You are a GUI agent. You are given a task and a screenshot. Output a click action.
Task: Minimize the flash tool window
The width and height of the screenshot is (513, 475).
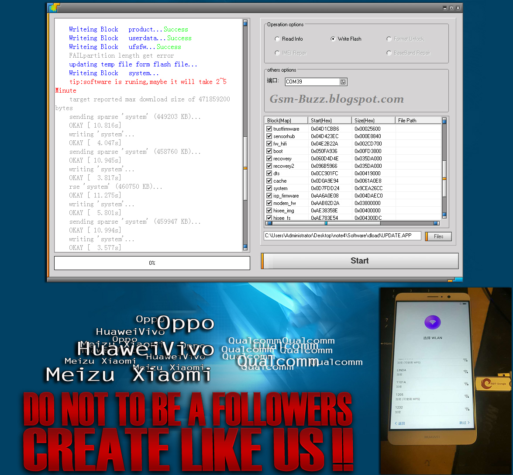coord(445,8)
